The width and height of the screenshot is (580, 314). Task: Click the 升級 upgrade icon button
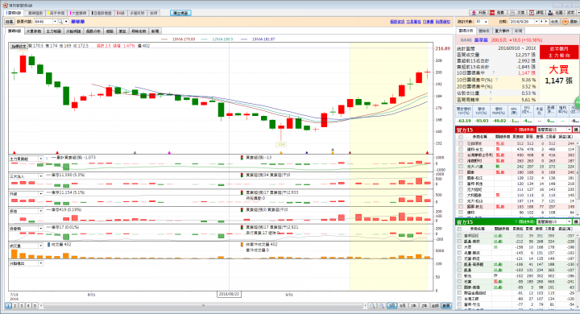coord(479,13)
